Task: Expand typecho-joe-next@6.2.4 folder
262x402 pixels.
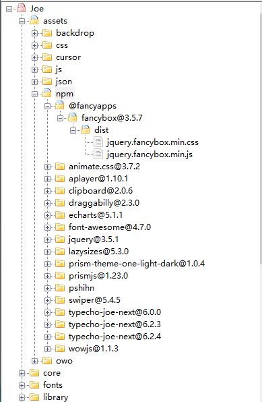Action: pyautogui.click(x=47, y=337)
